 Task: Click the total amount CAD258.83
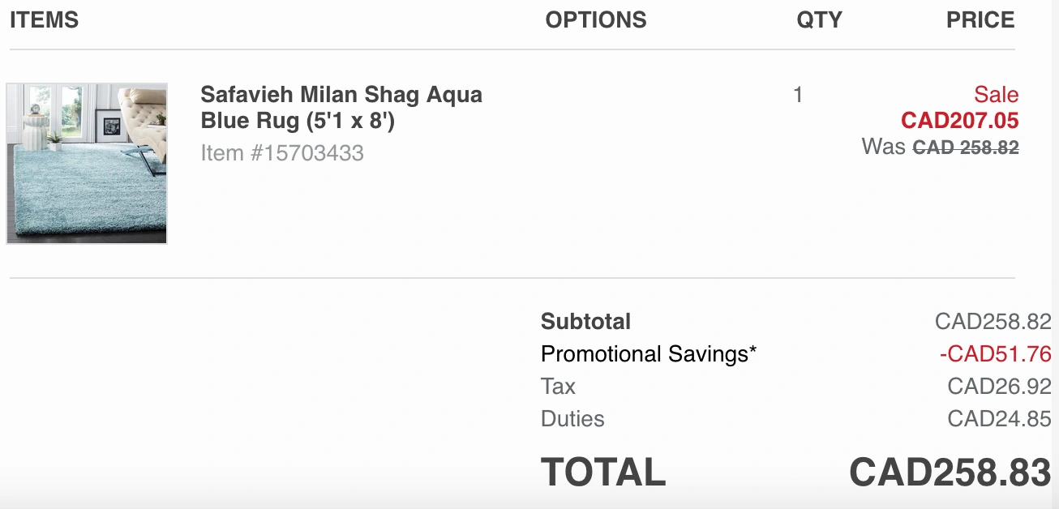point(950,473)
